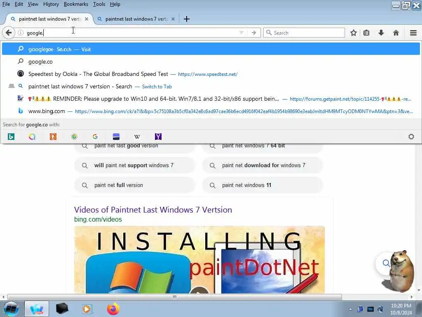Click the horizontal scrollbar thumb
This screenshot has height=317, width=422.
click(175, 297)
